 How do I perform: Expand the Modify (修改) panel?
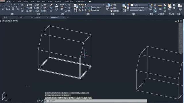(39, 14)
